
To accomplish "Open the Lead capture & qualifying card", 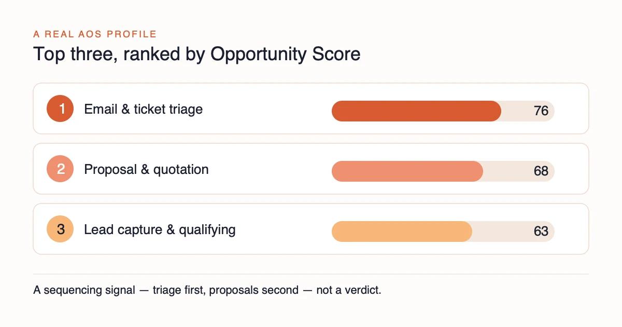I will pyautogui.click(x=311, y=229).
